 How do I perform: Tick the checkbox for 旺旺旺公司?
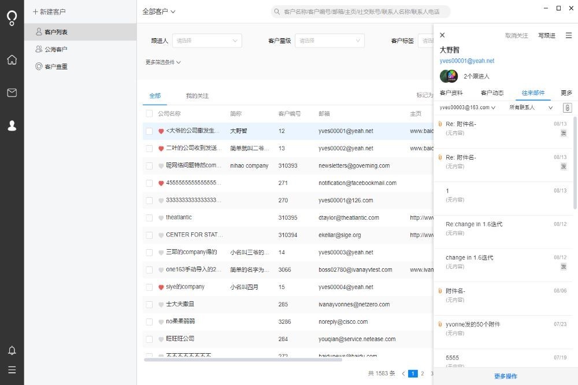(149, 339)
